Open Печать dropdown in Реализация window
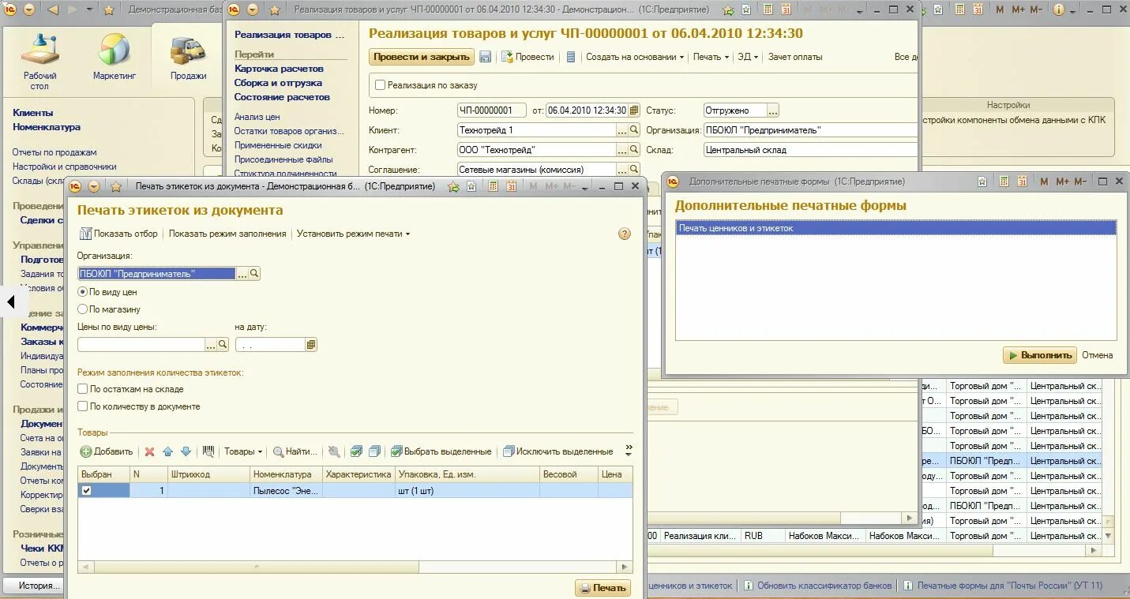Image resolution: width=1130 pixels, height=599 pixels. [x=711, y=57]
